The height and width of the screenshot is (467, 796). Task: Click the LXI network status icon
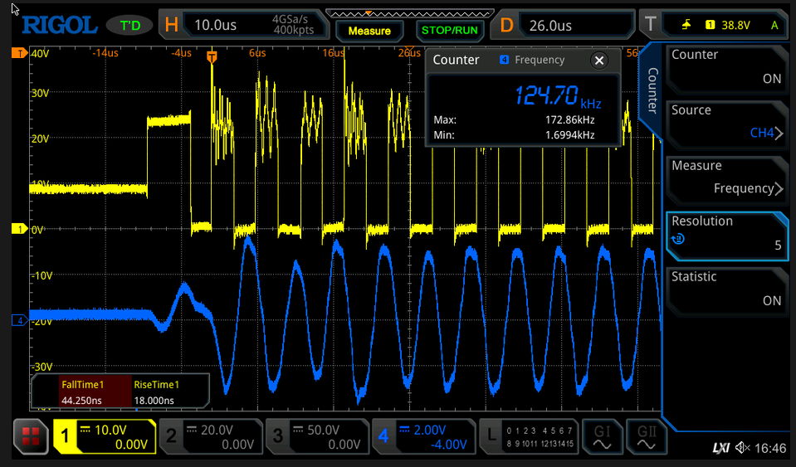[x=720, y=448]
